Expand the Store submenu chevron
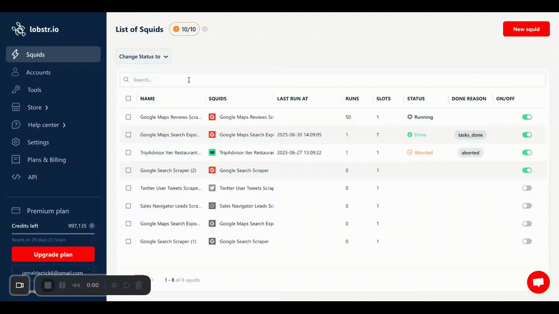 tap(47, 108)
